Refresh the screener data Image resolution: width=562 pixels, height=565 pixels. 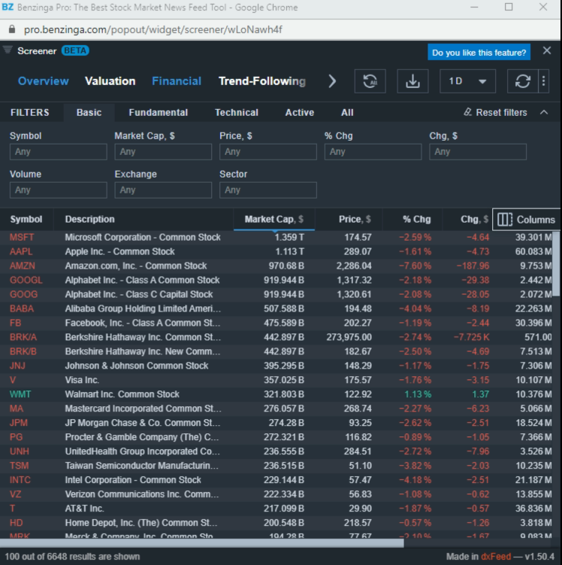(x=522, y=81)
